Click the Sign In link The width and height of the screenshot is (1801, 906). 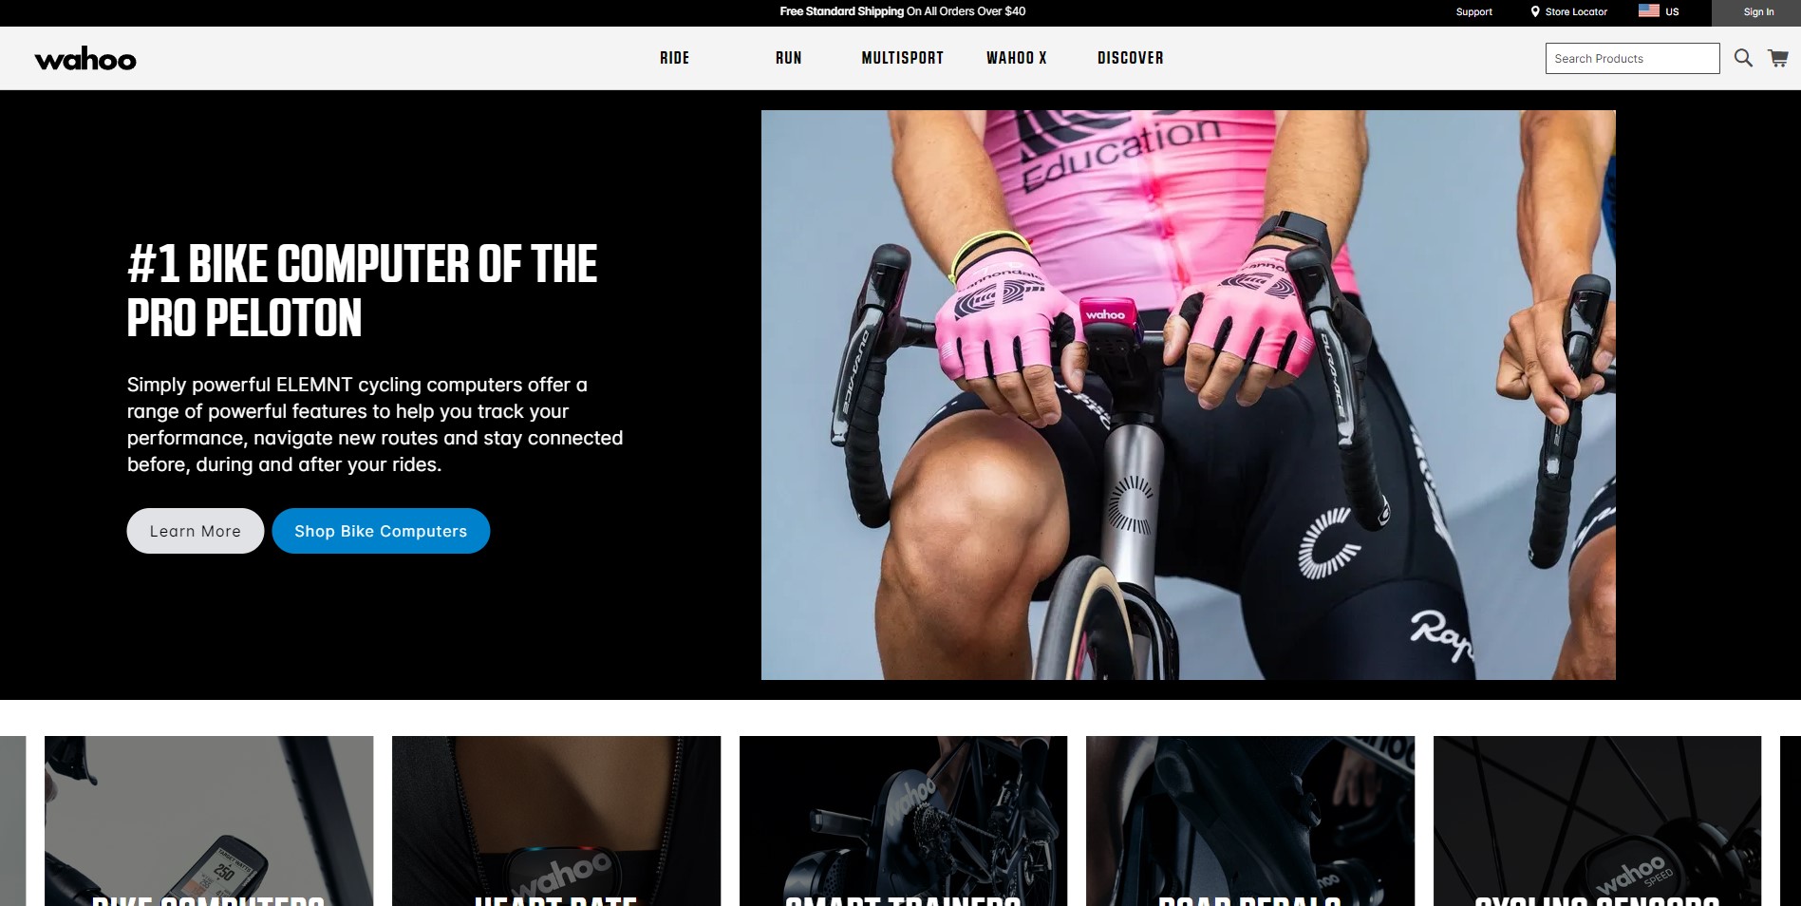[x=1758, y=12]
